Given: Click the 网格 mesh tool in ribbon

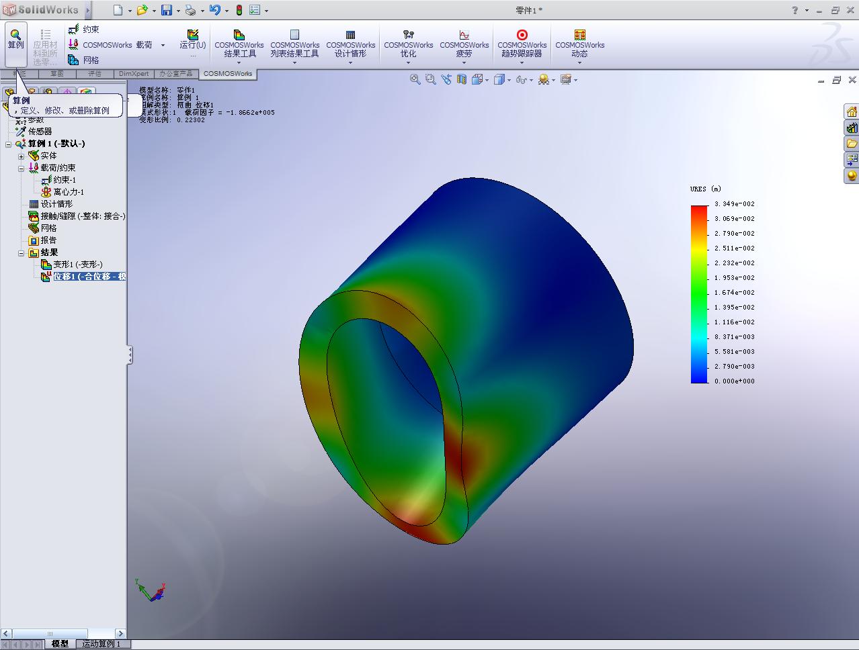Looking at the screenshot, I should (83, 60).
